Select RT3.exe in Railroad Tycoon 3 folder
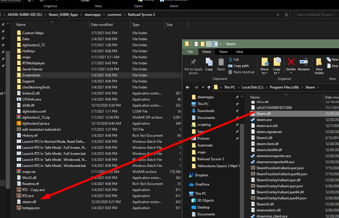339x218 pixels. 28,196
